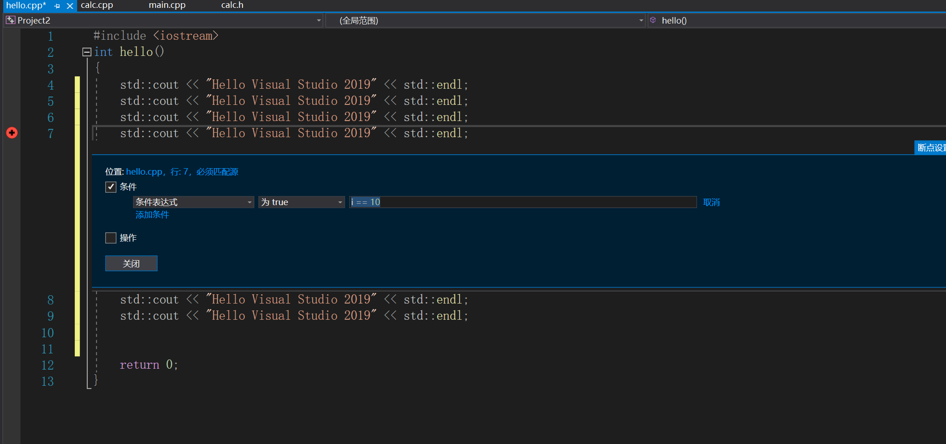This screenshot has height=444, width=946.
Task: Toggle the pin on the hello.cpp tab
Action: tap(57, 6)
